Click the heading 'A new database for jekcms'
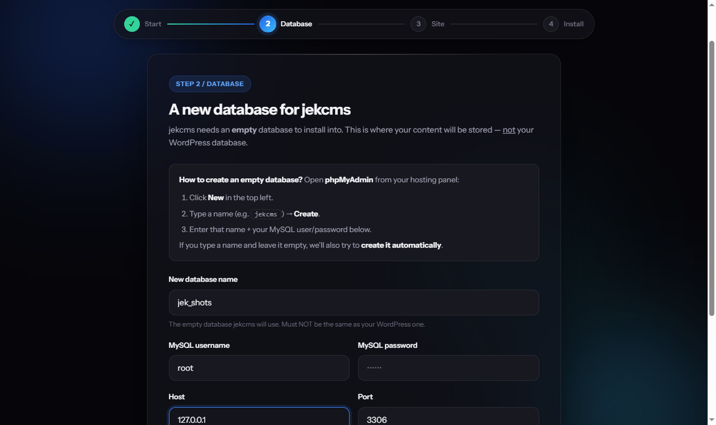The height and width of the screenshot is (425, 716). (x=260, y=109)
